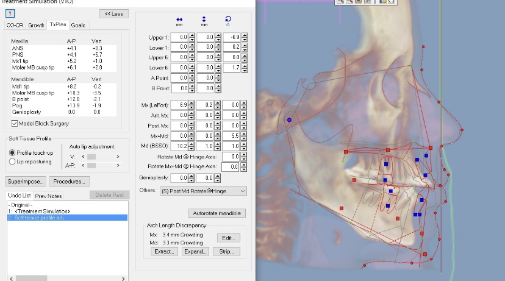
Task: Click Rotate Md @ Hinge Axis field
Action: coord(231,157)
